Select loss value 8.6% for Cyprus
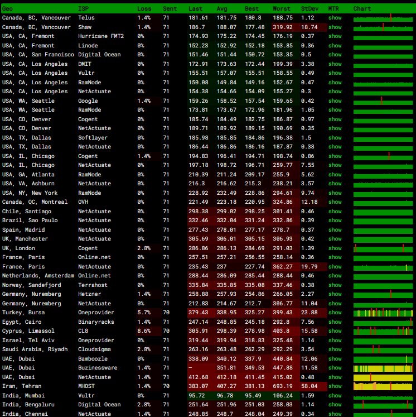 pyautogui.click(x=144, y=331)
